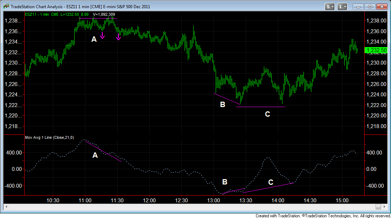Close the Chart Analysis window

(382, 7)
